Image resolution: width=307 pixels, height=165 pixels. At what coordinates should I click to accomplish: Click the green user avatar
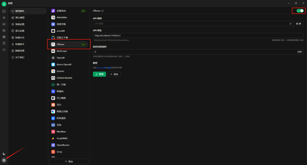(x=4, y=4)
